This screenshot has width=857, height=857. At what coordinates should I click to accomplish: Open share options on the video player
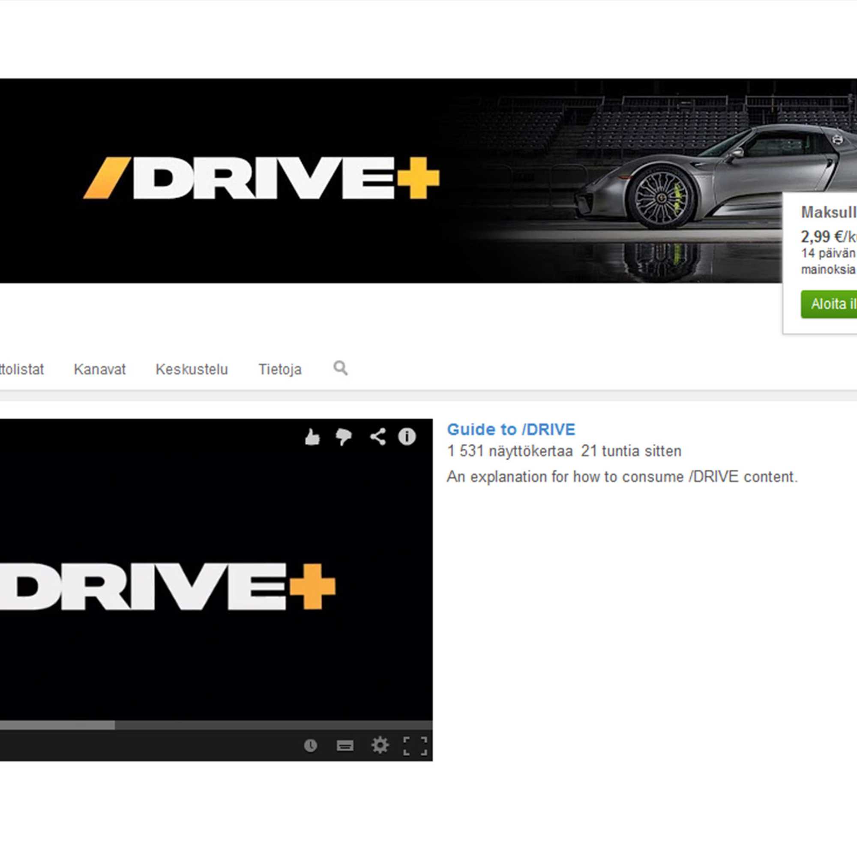378,437
